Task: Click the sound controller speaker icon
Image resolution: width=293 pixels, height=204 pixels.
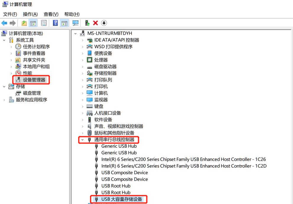Action: pyautogui.click(x=90, y=126)
